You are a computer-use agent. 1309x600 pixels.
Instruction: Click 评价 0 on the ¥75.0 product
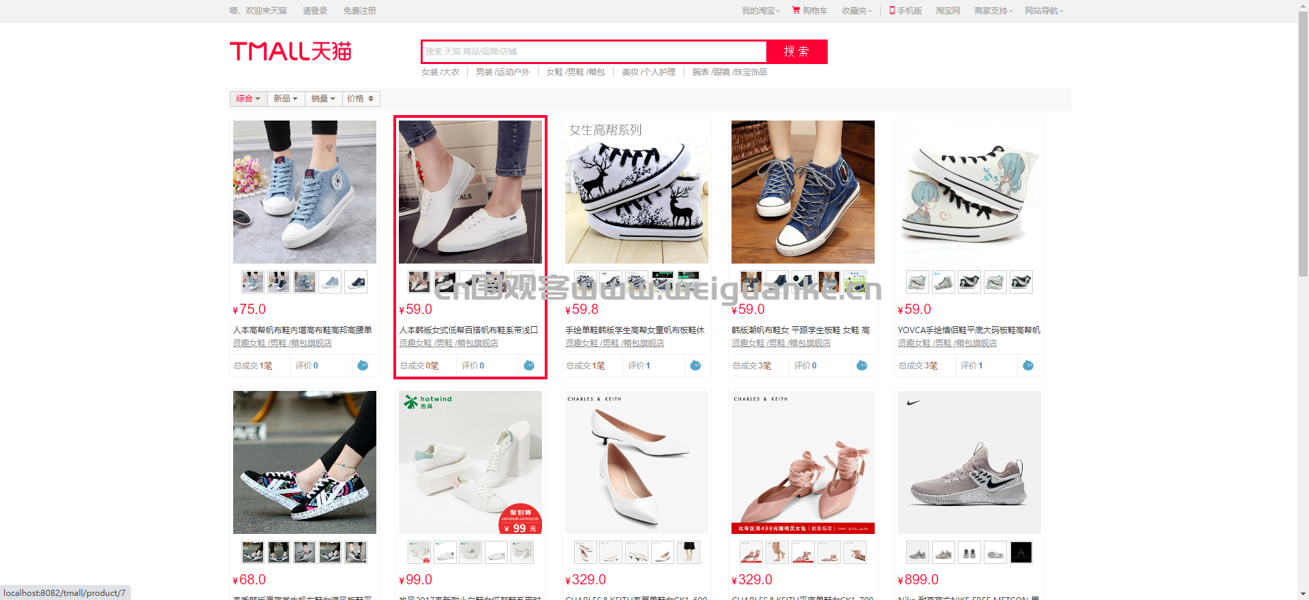click(307, 366)
